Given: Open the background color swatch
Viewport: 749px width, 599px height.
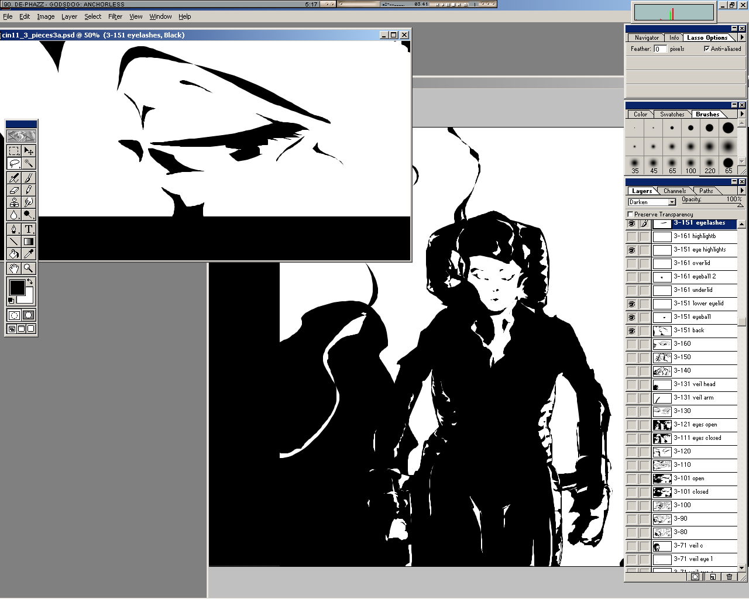Looking at the screenshot, I should pos(29,299).
